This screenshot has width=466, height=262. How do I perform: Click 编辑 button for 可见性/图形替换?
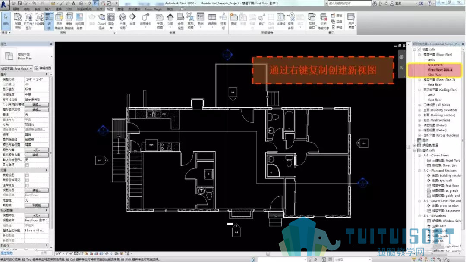click(x=37, y=104)
